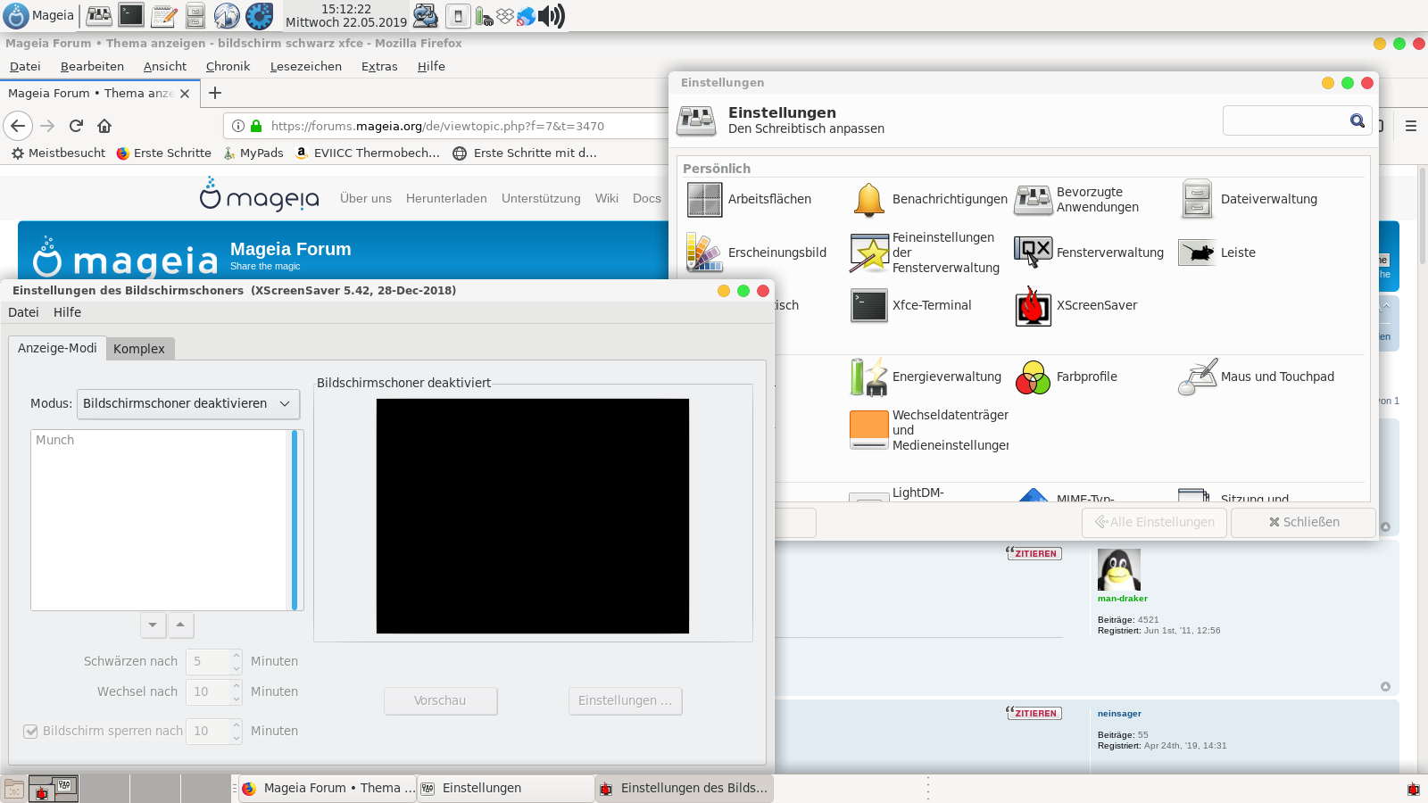Launch terminal from top panel
Image resolution: width=1428 pixels, height=803 pixels.
tap(131, 15)
